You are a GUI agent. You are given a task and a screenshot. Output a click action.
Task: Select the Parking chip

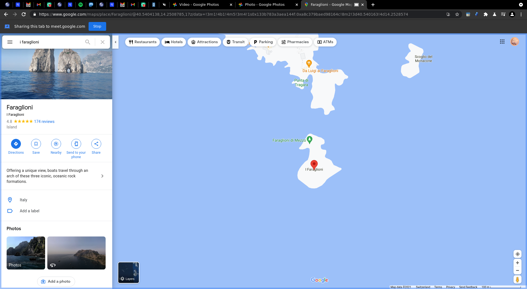coord(263,42)
